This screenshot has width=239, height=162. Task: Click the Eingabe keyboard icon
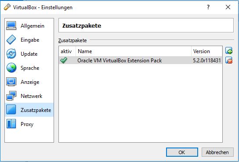click(11, 40)
